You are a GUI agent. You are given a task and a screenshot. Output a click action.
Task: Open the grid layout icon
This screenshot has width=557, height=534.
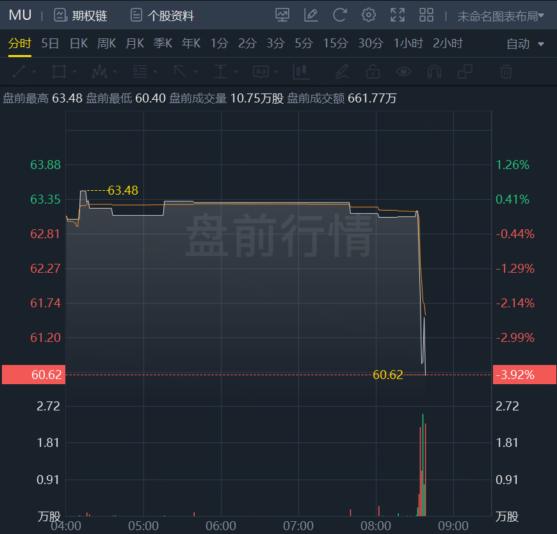click(426, 15)
